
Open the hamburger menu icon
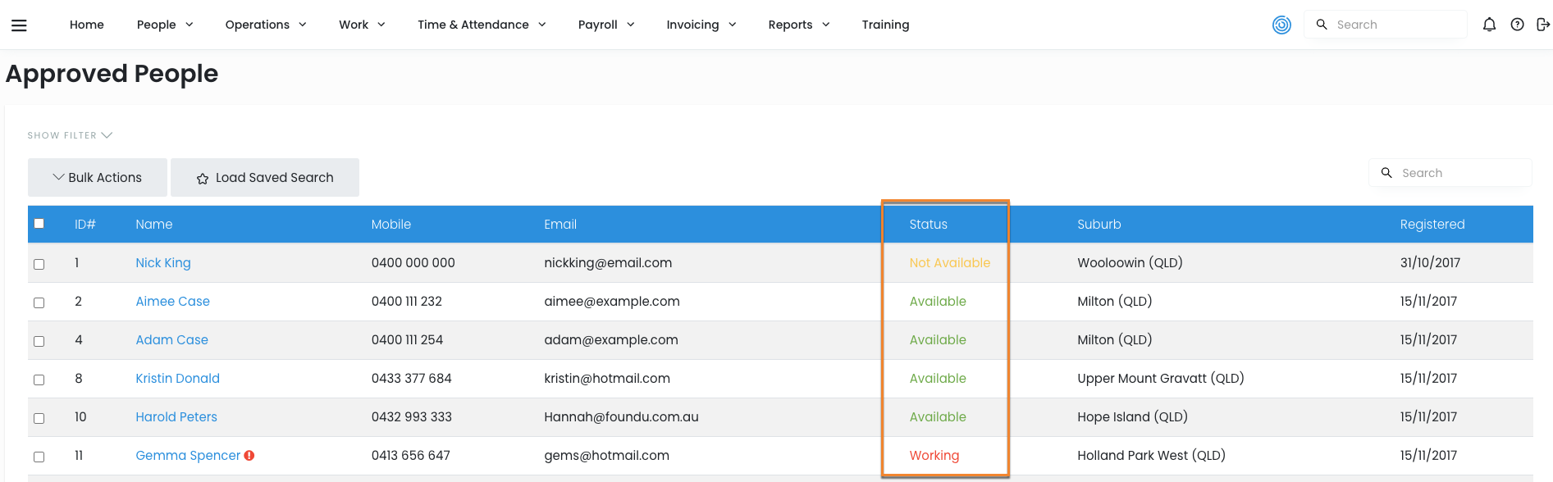pos(19,25)
